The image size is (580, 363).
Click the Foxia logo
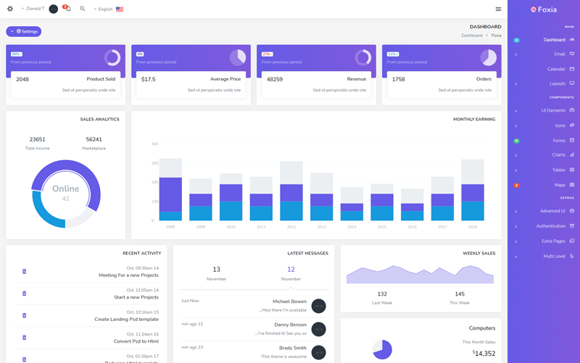tap(544, 9)
